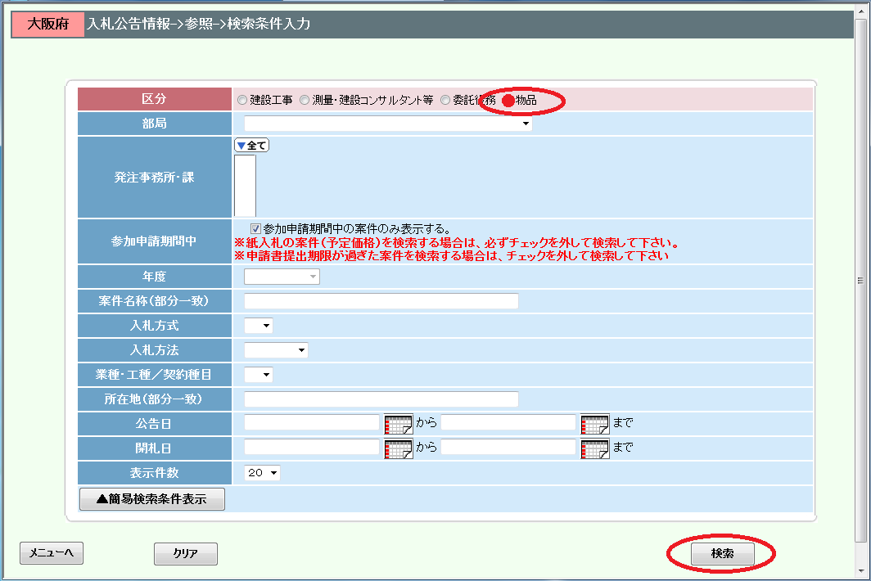Select 測量・建設コンサルタント等 radio option

pyautogui.click(x=305, y=101)
